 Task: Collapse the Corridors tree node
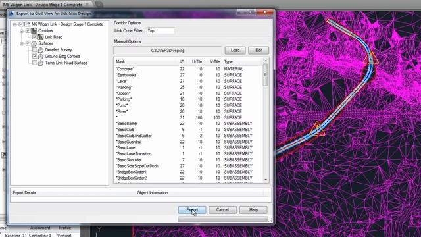[22, 31]
